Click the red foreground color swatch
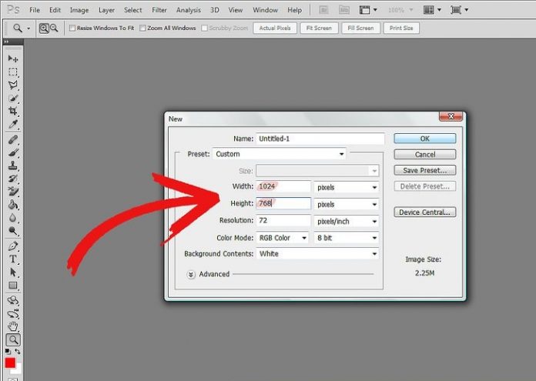The width and height of the screenshot is (536, 381). click(x=10, y=363)
